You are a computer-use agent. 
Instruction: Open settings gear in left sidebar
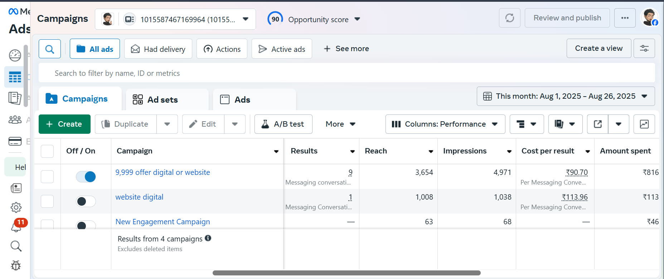[16, 207]
